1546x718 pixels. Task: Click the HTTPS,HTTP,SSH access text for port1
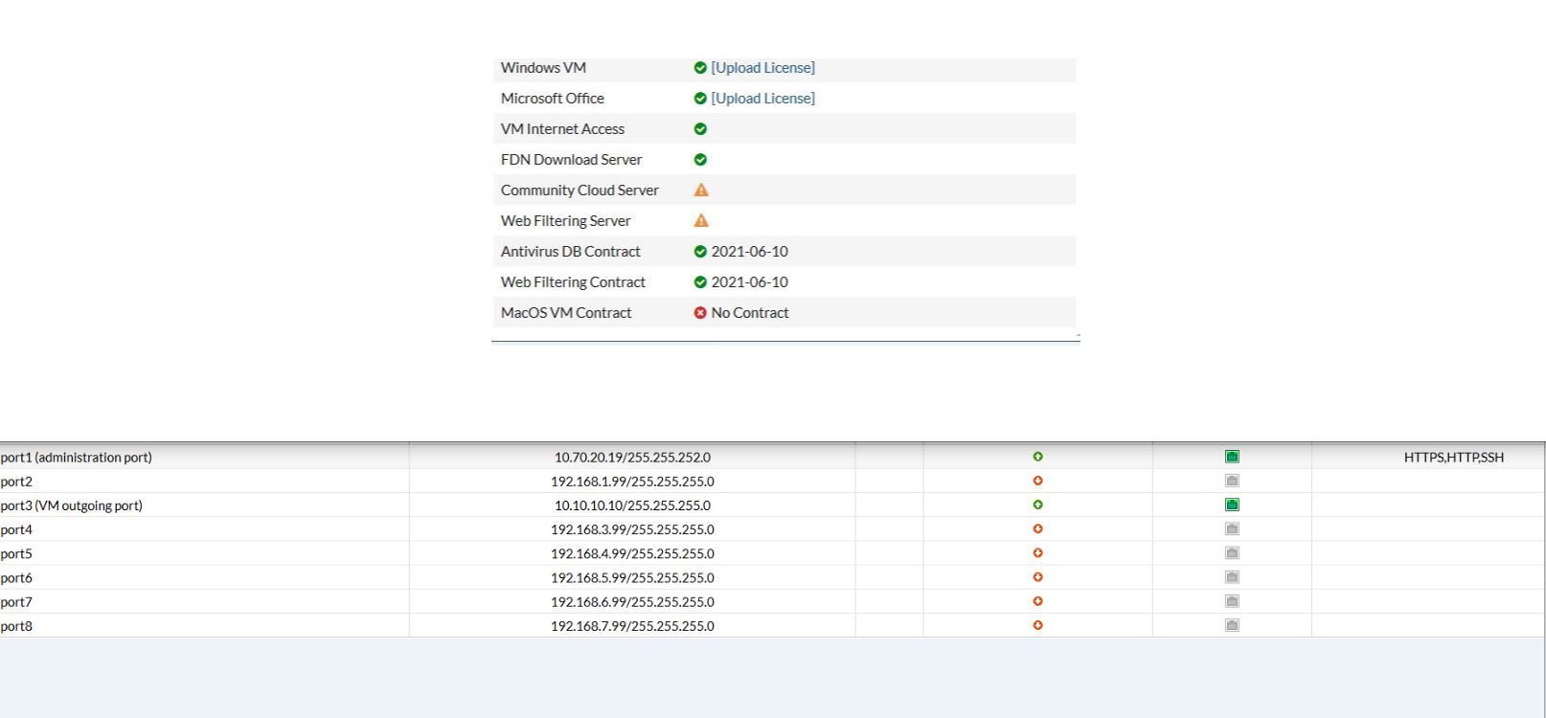tap(1454, 458)
